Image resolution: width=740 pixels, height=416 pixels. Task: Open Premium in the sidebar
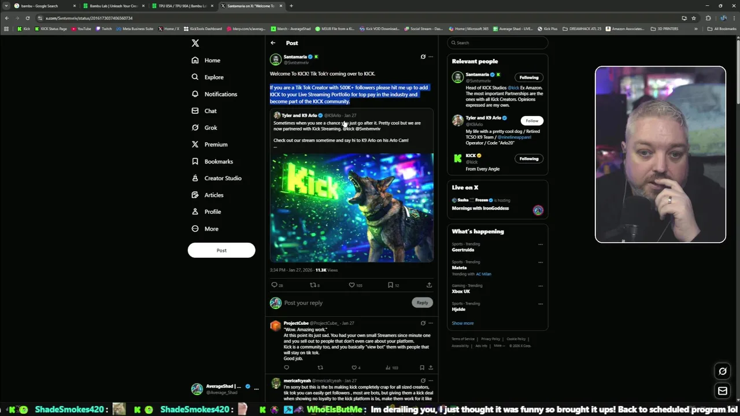209,144
